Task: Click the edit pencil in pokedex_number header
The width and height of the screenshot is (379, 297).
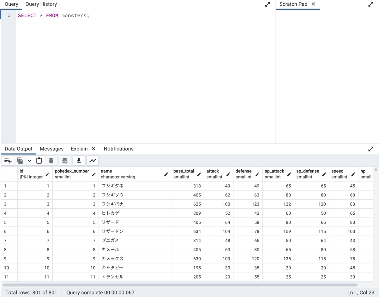Action: tap(94, 174)
